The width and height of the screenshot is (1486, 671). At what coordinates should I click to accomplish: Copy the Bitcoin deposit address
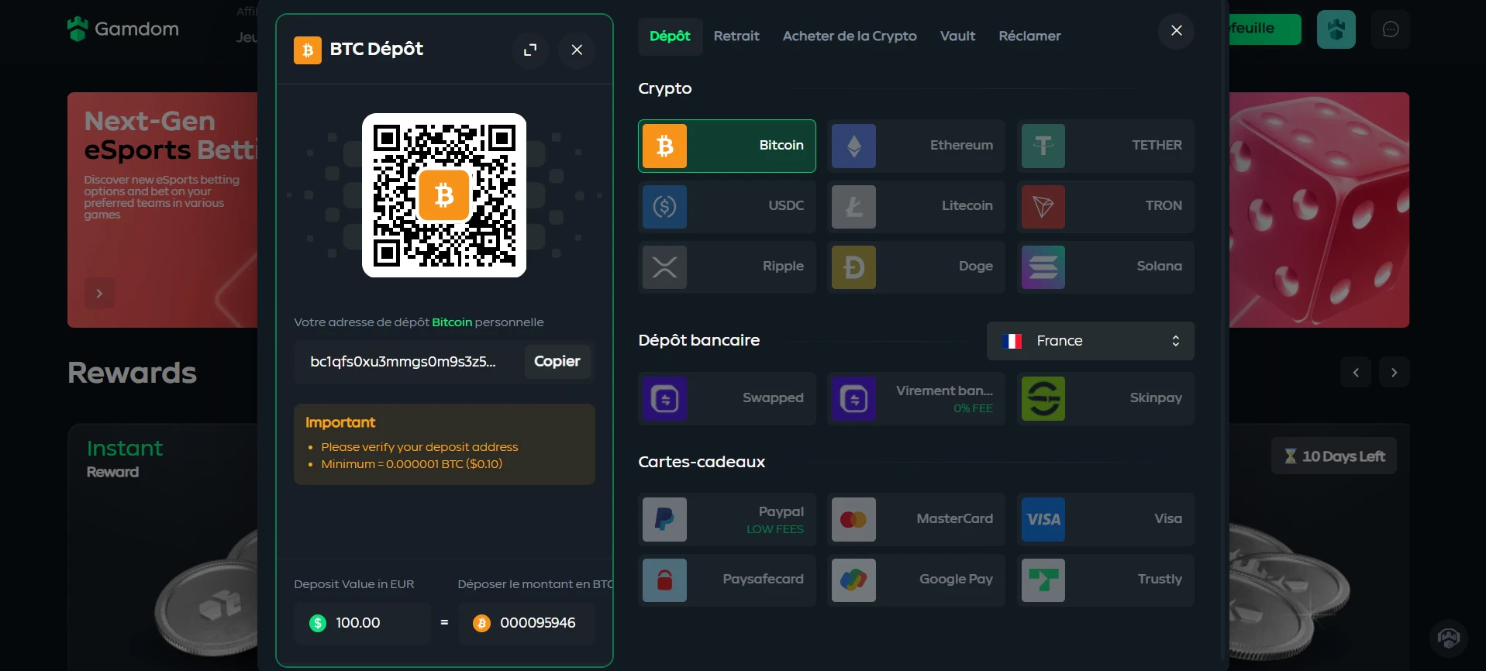click(557, 361)
